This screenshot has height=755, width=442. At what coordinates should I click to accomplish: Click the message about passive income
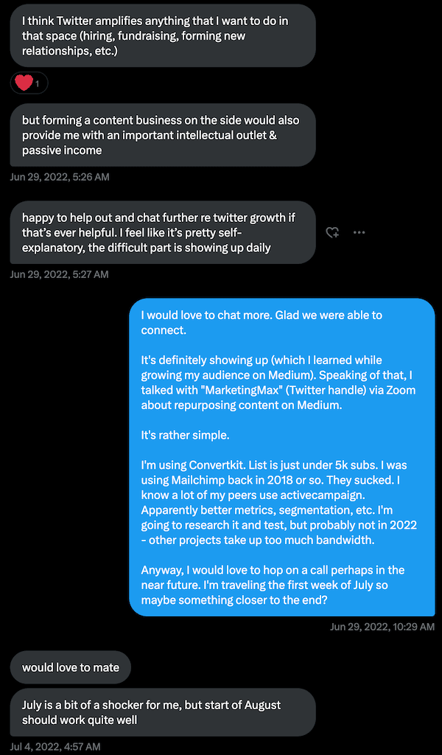[161, 135]
